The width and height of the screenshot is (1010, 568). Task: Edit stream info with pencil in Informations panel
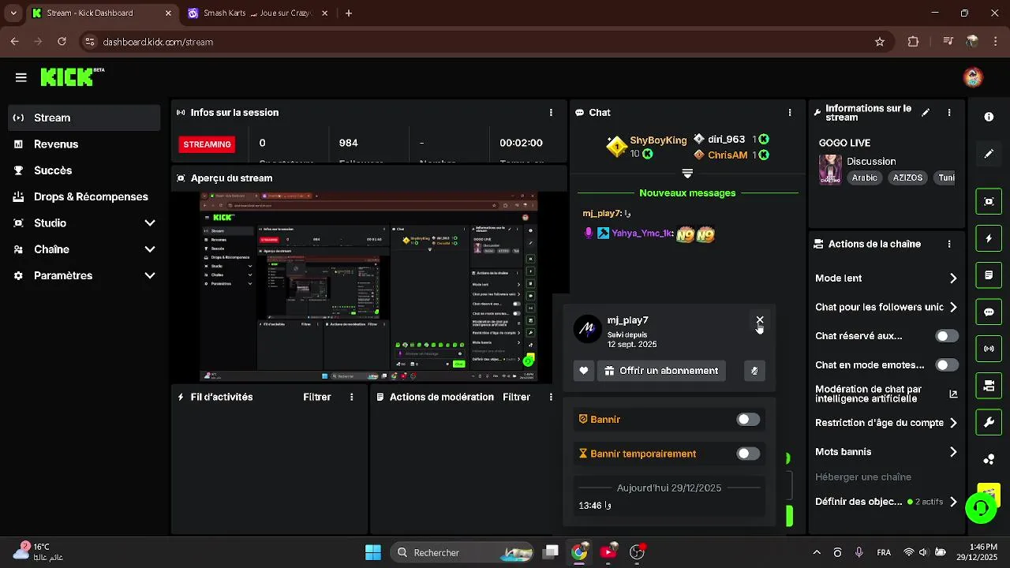point(926,113)
